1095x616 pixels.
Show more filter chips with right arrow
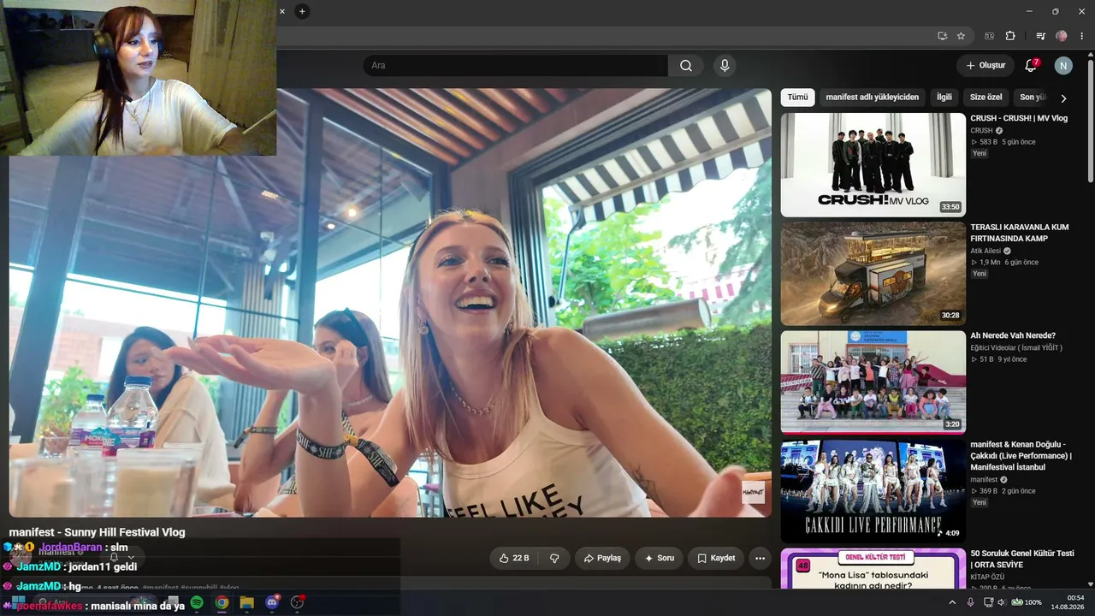1063,98
